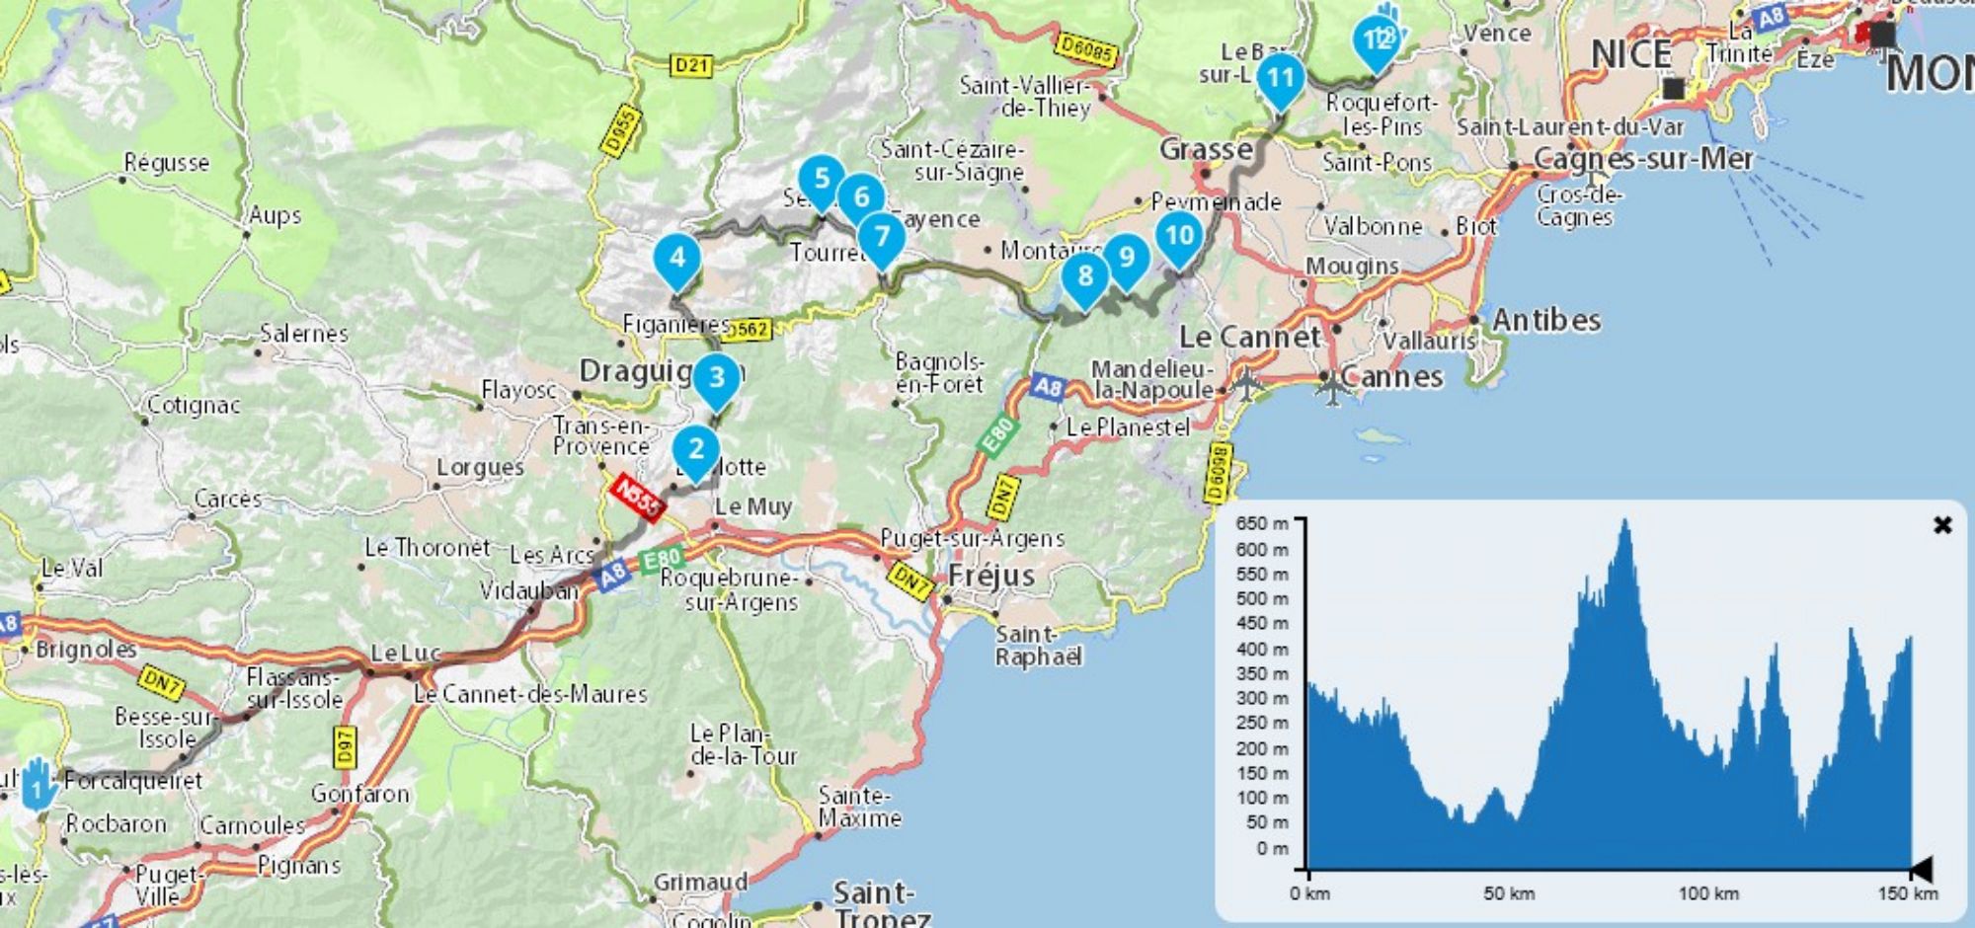Viewport: 1975px width, 928px height.
Task: Click waypoint marker 1 near Forcalqueiret
Action: click(38, 787)
